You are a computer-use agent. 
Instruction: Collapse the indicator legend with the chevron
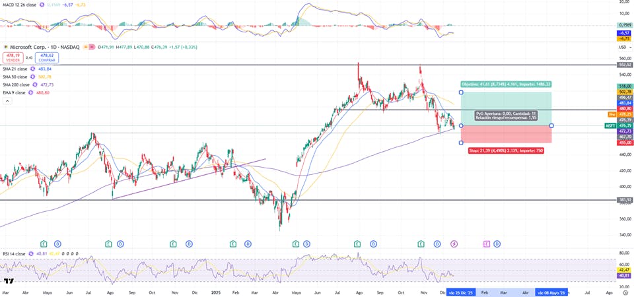(7, 102)
